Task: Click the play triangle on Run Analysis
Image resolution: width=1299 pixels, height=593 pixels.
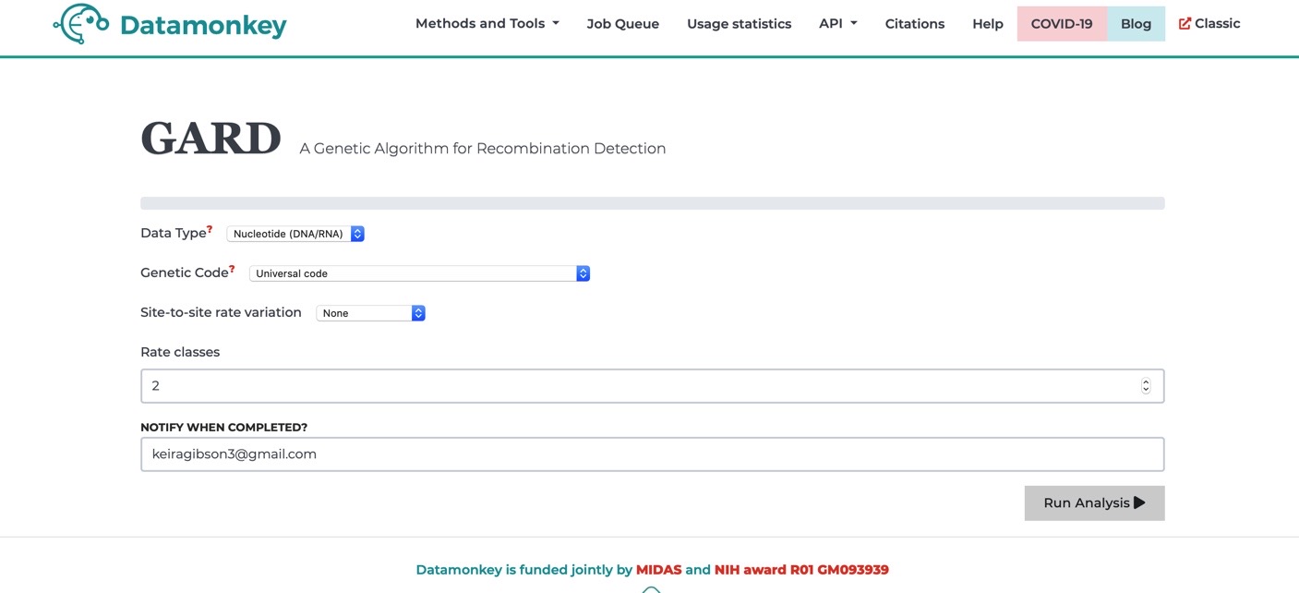Action: click(1139, 502)
